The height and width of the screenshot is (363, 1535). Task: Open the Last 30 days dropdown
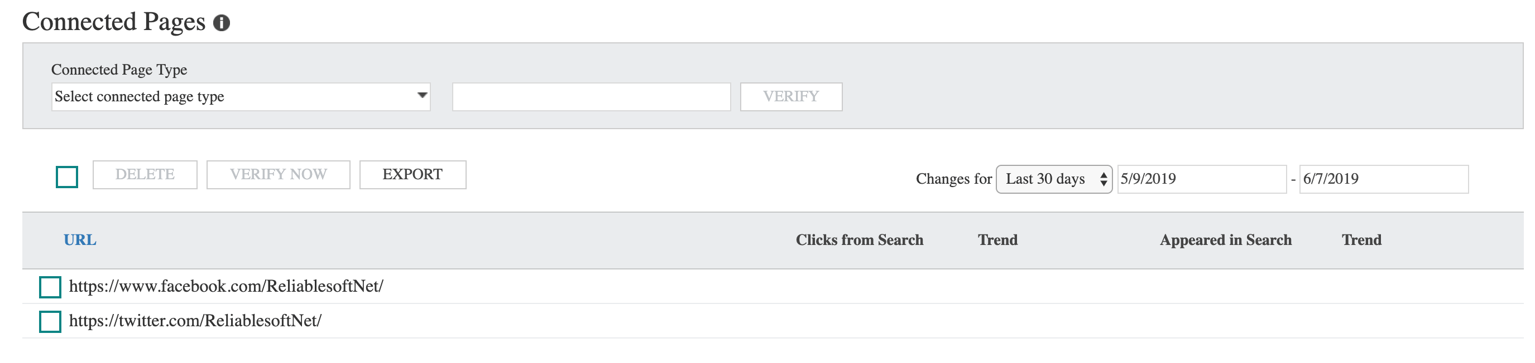pos(1053,179)
